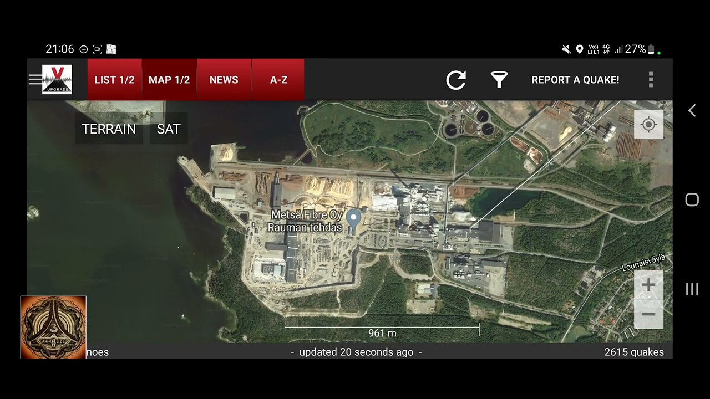710x399 pixels.
Task: Open the three-dot overflow menu
Action: [651, 80]
